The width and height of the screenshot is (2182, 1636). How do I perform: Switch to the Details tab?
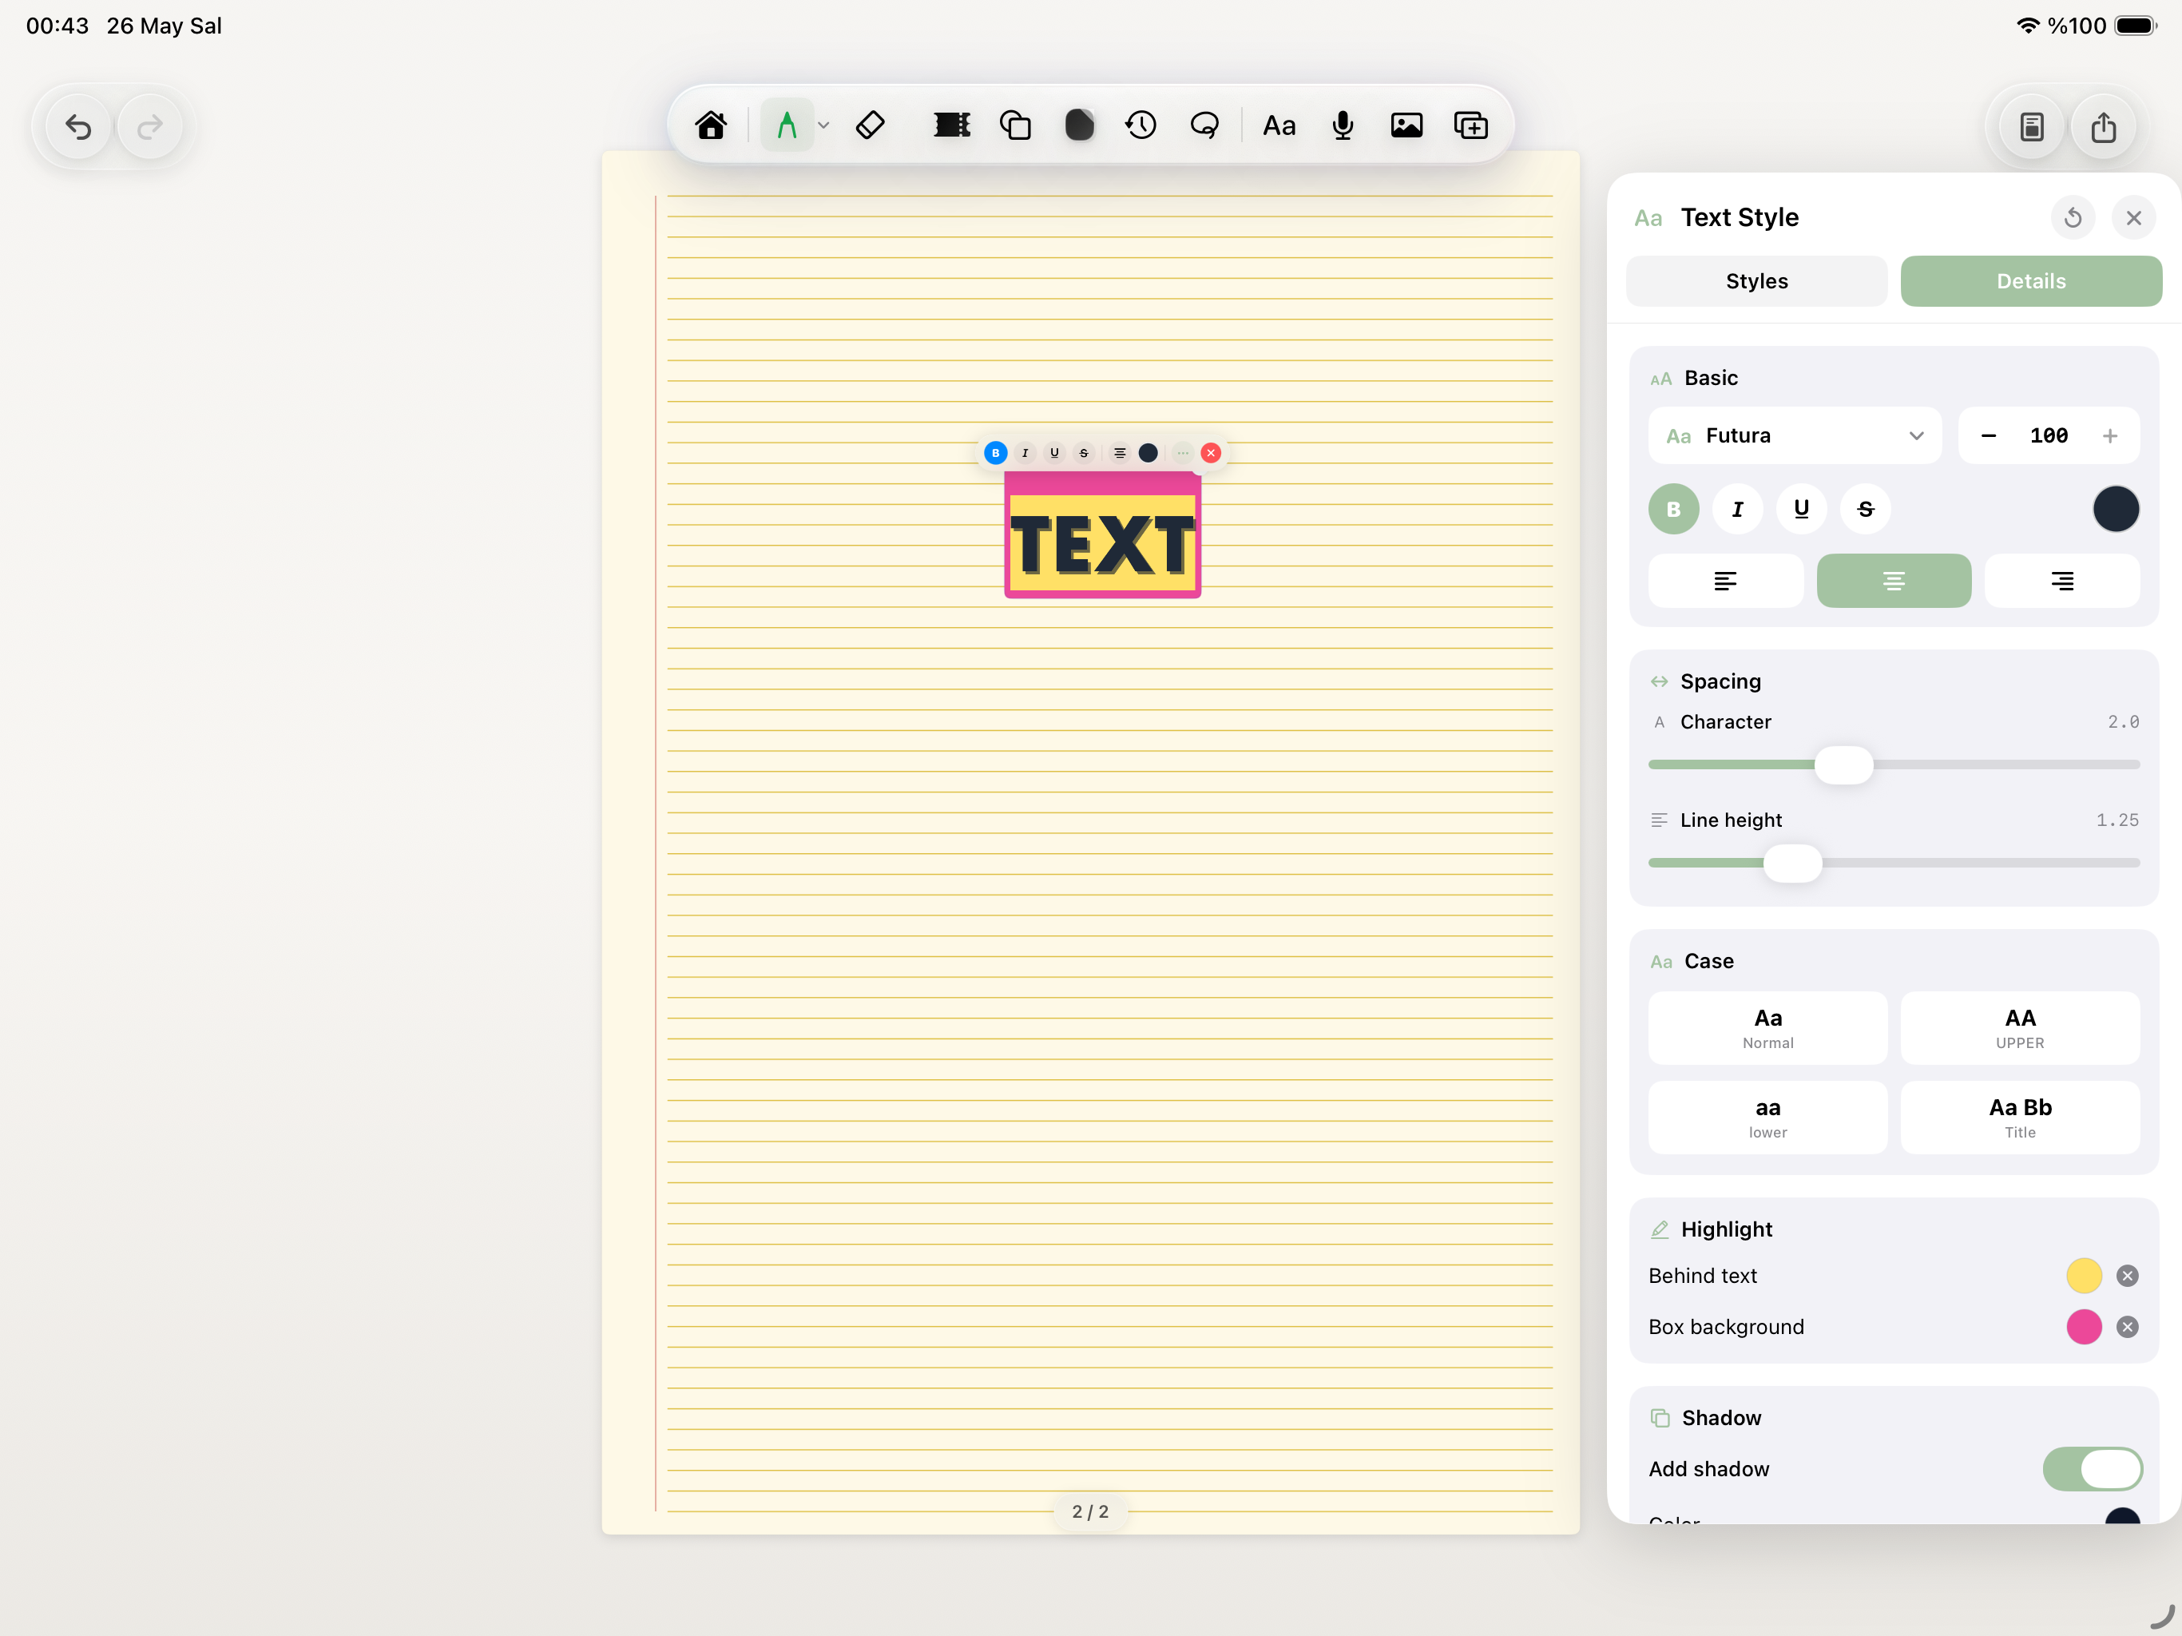2031,281
